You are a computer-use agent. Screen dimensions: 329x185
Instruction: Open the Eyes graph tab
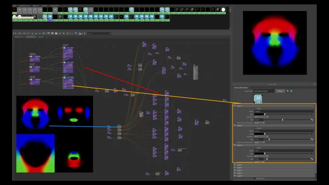coord(40,37)
